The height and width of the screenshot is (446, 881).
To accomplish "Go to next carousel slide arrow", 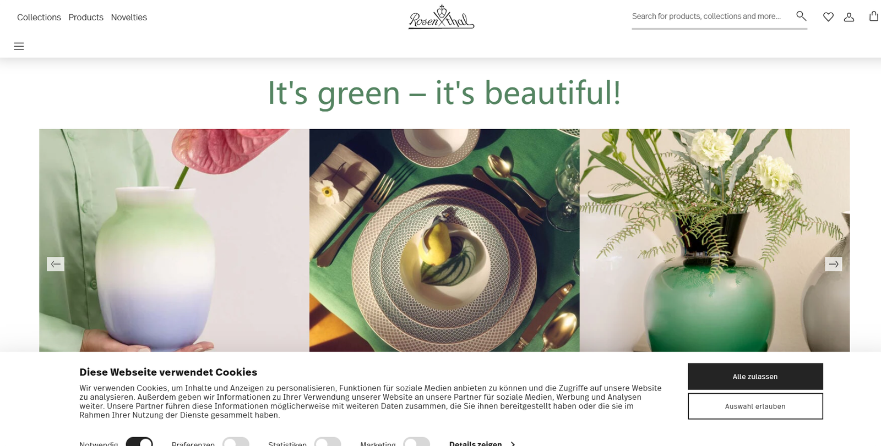I will coord(834,264).
